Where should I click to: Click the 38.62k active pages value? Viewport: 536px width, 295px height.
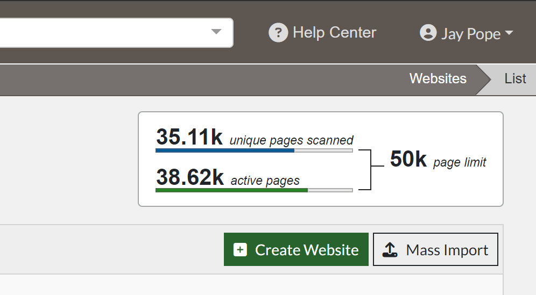(190, 177)
